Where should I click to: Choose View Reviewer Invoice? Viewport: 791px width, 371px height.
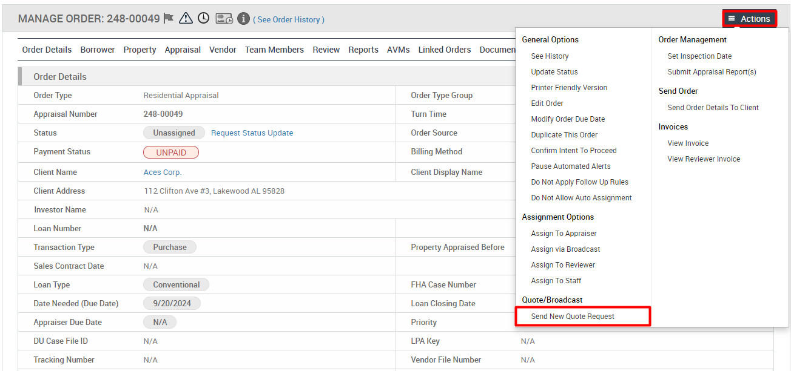pyautogui.click(x=704, y=159)
